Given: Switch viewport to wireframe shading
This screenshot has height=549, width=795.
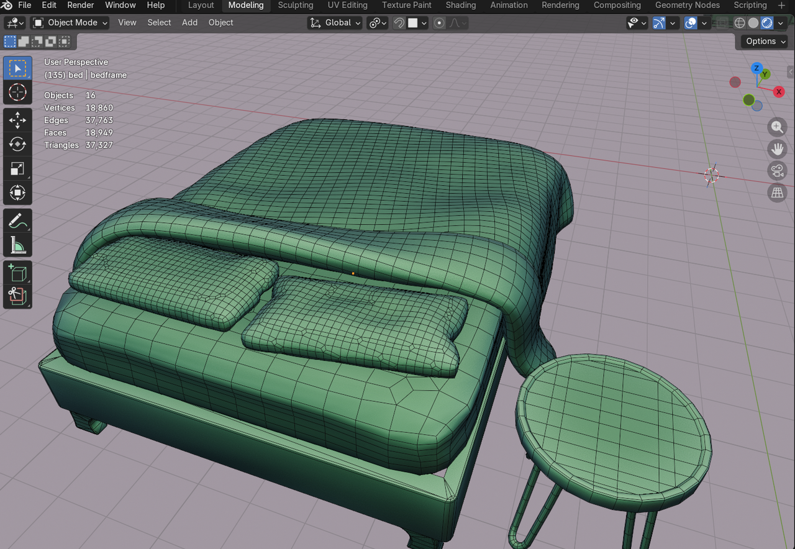Looking at the screenshot, I should pyautogui.click(x=739, y=23).
